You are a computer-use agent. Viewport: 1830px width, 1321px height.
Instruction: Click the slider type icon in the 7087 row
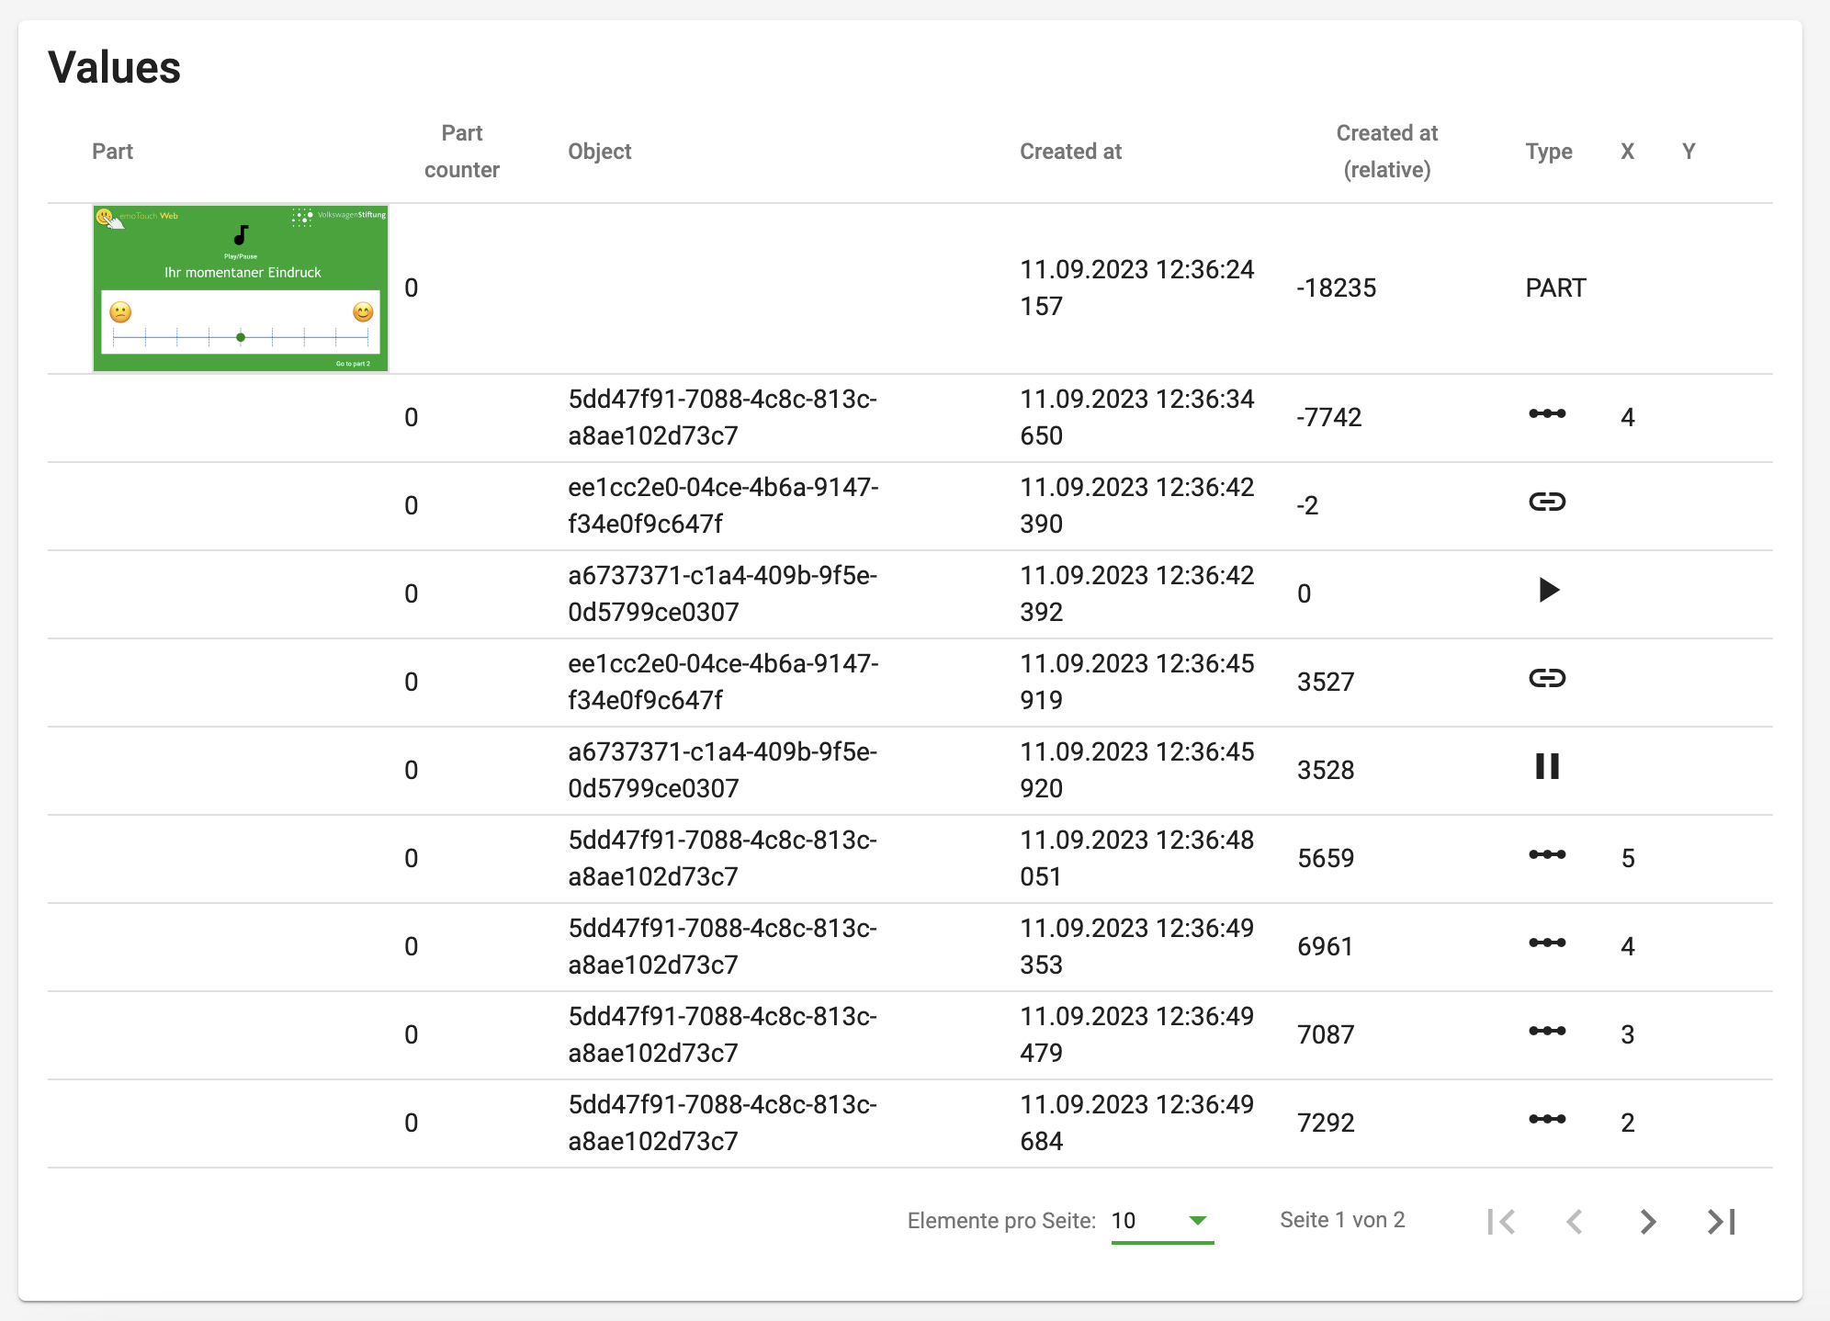point(1547,1031)
